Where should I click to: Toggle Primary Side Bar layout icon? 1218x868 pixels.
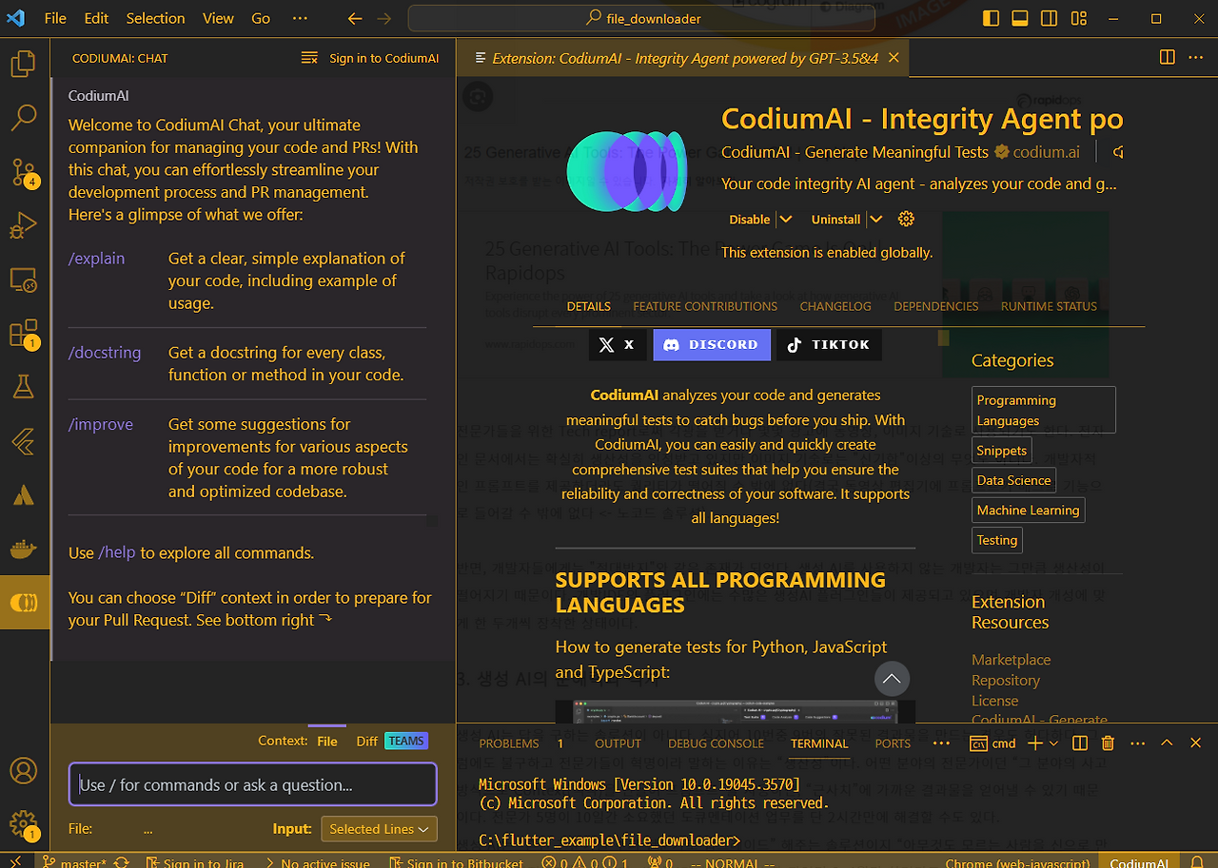point(992,18)
